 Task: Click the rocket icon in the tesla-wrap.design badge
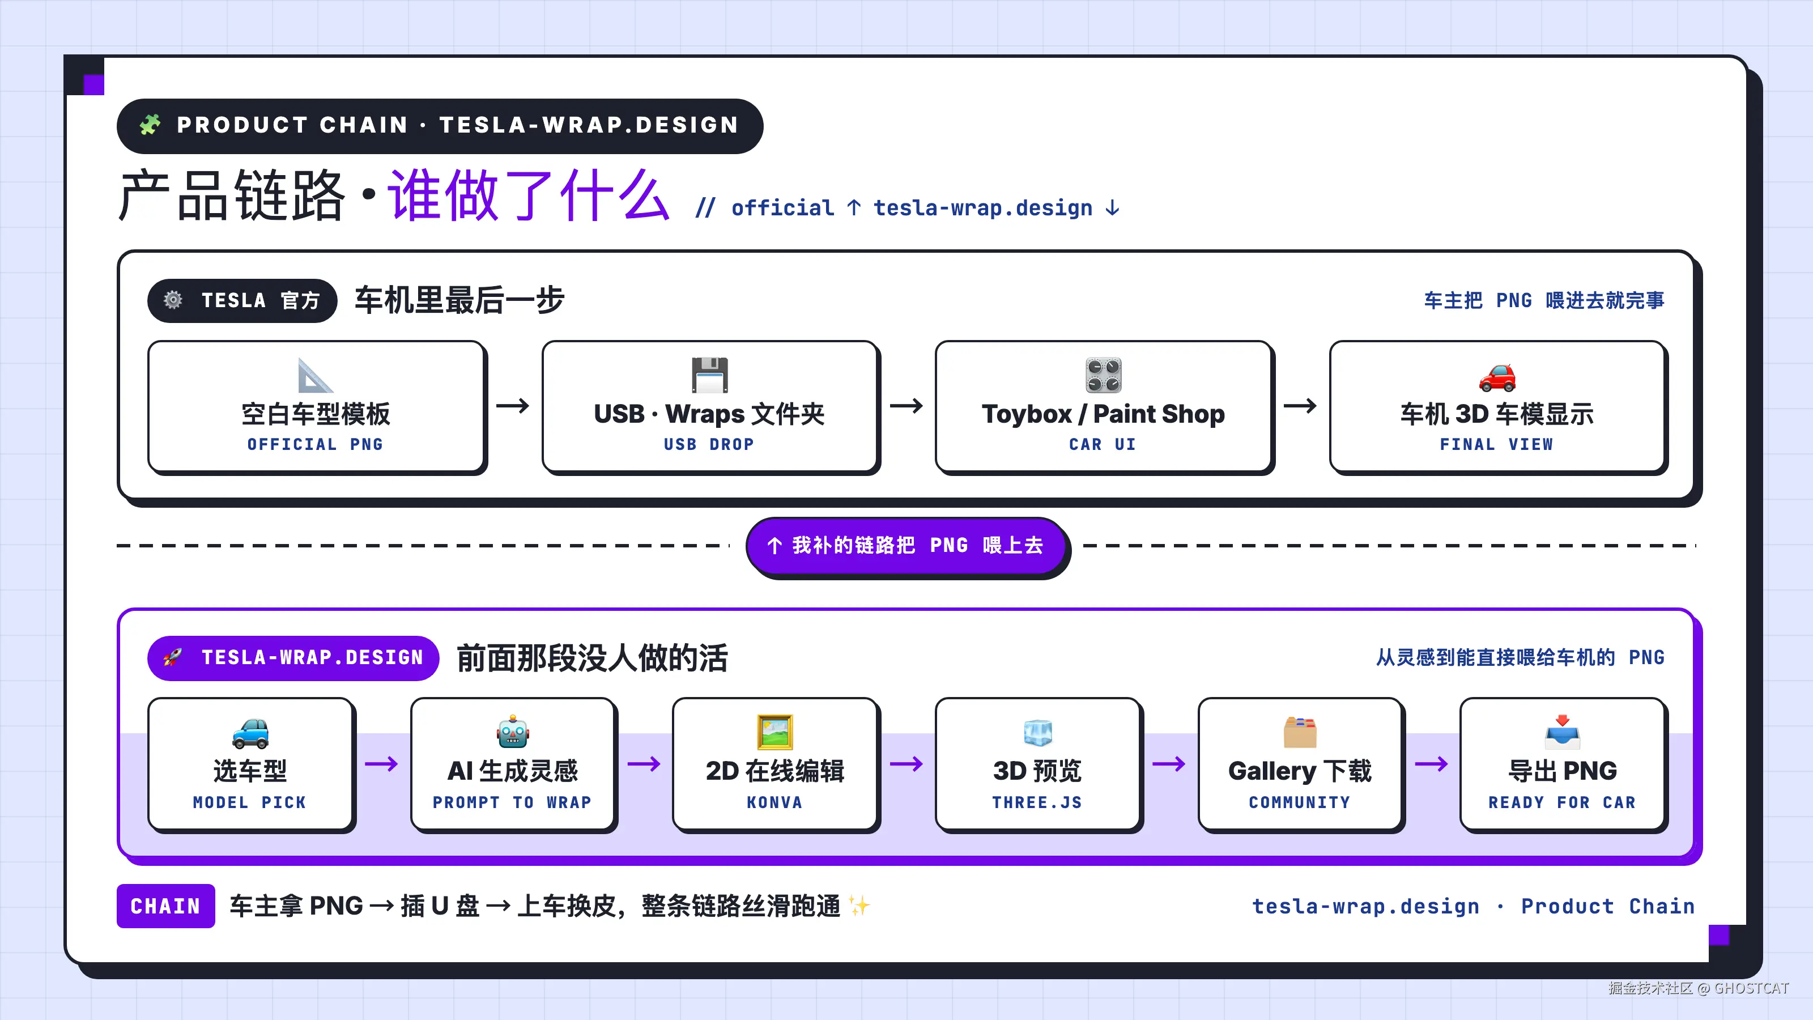click(x=172, y=657)
